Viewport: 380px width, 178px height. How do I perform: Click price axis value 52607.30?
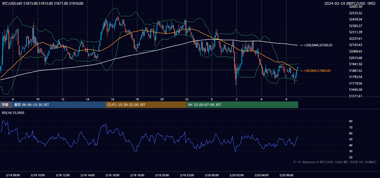(x=356, y=7)
